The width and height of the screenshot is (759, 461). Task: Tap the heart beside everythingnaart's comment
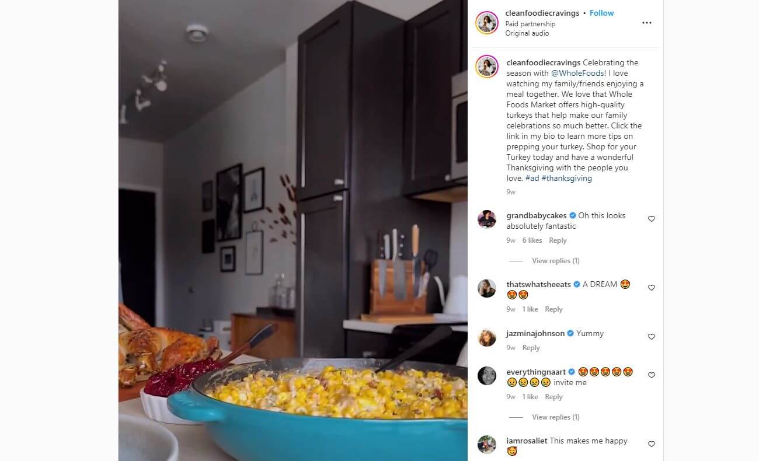[x=652, y=375]
